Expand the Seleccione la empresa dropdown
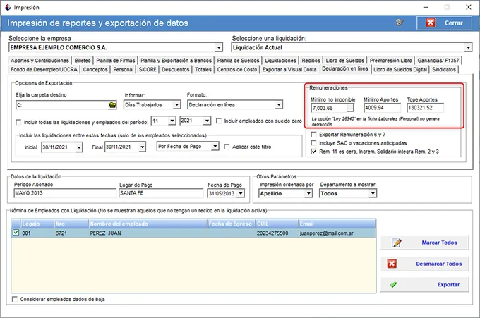The width and height of the screenshot is (480, 318). [x=218, y=48]
